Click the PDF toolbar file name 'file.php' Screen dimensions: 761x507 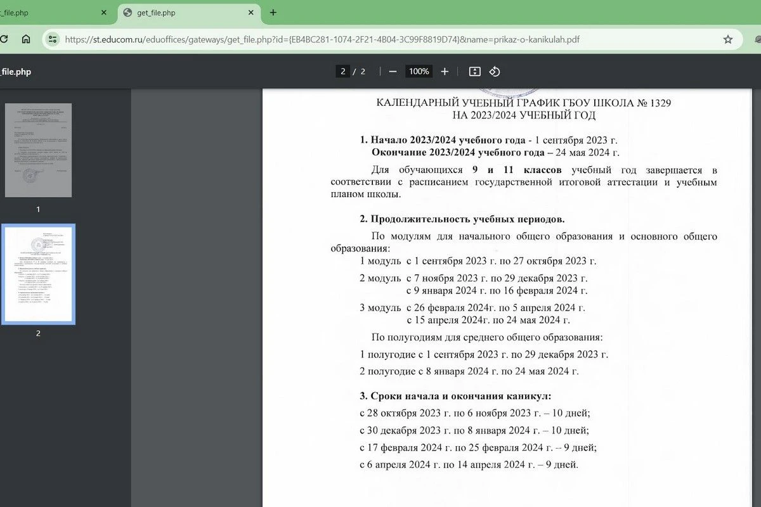coord(15,72)
